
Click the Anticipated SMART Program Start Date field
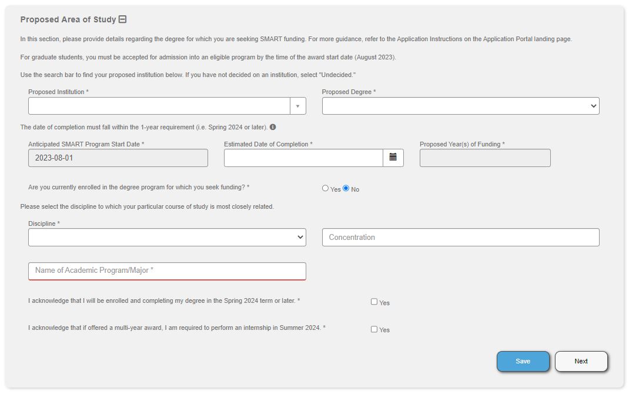pyautogui.click(x=118, y=158)
